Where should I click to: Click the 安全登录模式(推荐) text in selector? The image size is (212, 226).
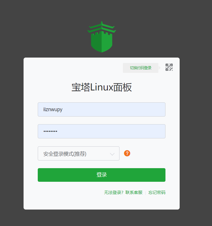(65, 154)
